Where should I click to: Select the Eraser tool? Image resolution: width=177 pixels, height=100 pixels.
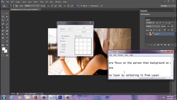click(x=3, y=31)
